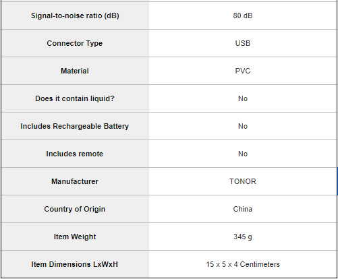Select the No value for contains liquid
This screenshot has height=279, width=338.
(x=243, y=98)
